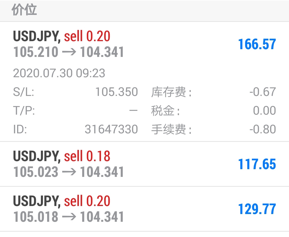The image size is (289, 237).
Task: Tap the 手续费 commission value -0.80
Action: [x=263, y=129]
